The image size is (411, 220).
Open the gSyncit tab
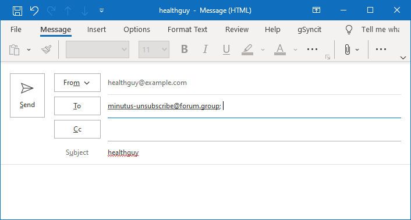[x=309, y=29]
